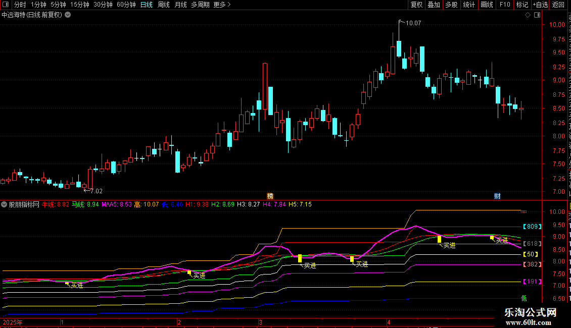571x328 pixels.
Task: Open the 统计 statistics tool
Action: coord(468,5)
